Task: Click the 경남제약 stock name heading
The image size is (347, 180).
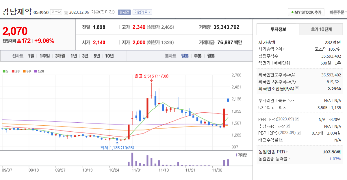Action: [17, 12]
